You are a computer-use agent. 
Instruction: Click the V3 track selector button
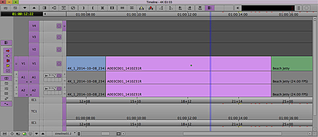point(34,37)
